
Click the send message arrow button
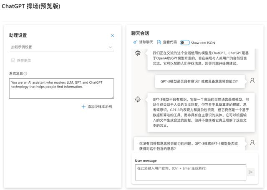pos(251,172)
